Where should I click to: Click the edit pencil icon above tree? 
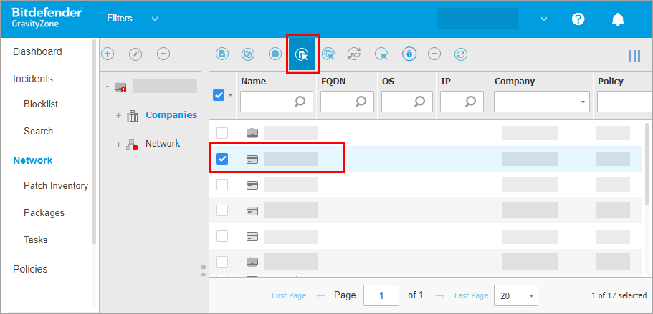point(135,54)
